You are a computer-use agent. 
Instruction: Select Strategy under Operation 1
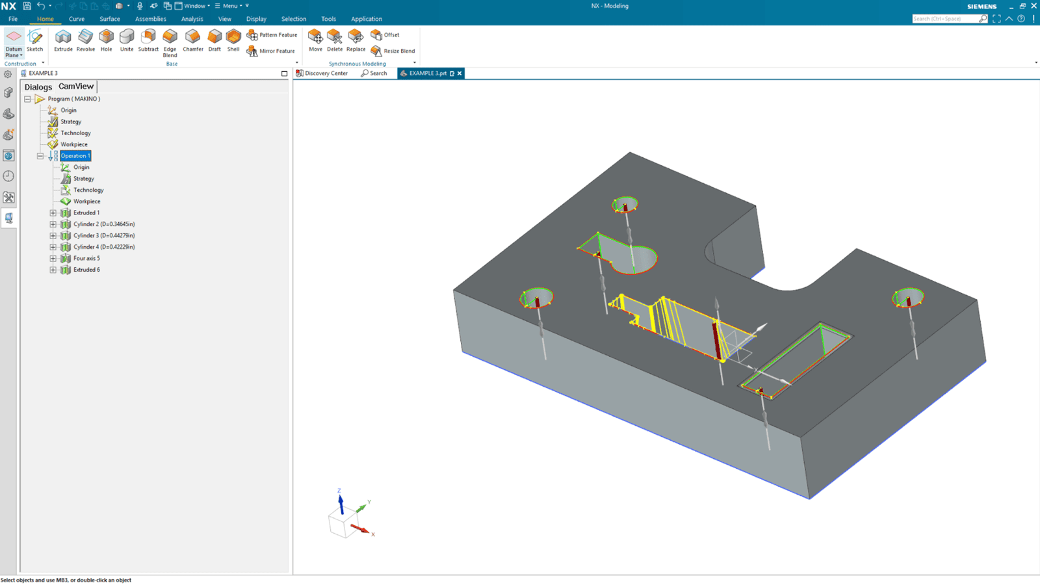pyautogui.click(x=84, y=179)
